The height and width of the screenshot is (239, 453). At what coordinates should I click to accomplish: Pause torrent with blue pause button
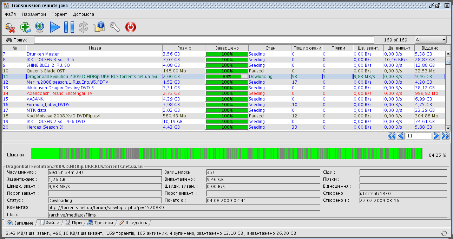pos(69,27)
